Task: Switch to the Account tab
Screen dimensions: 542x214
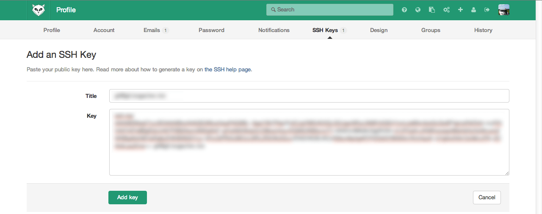Action: (104, 30)
